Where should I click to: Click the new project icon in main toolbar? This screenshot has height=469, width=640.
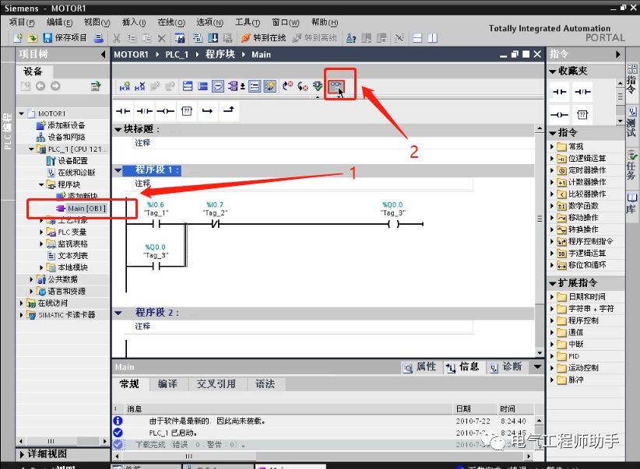coord(18,38)
